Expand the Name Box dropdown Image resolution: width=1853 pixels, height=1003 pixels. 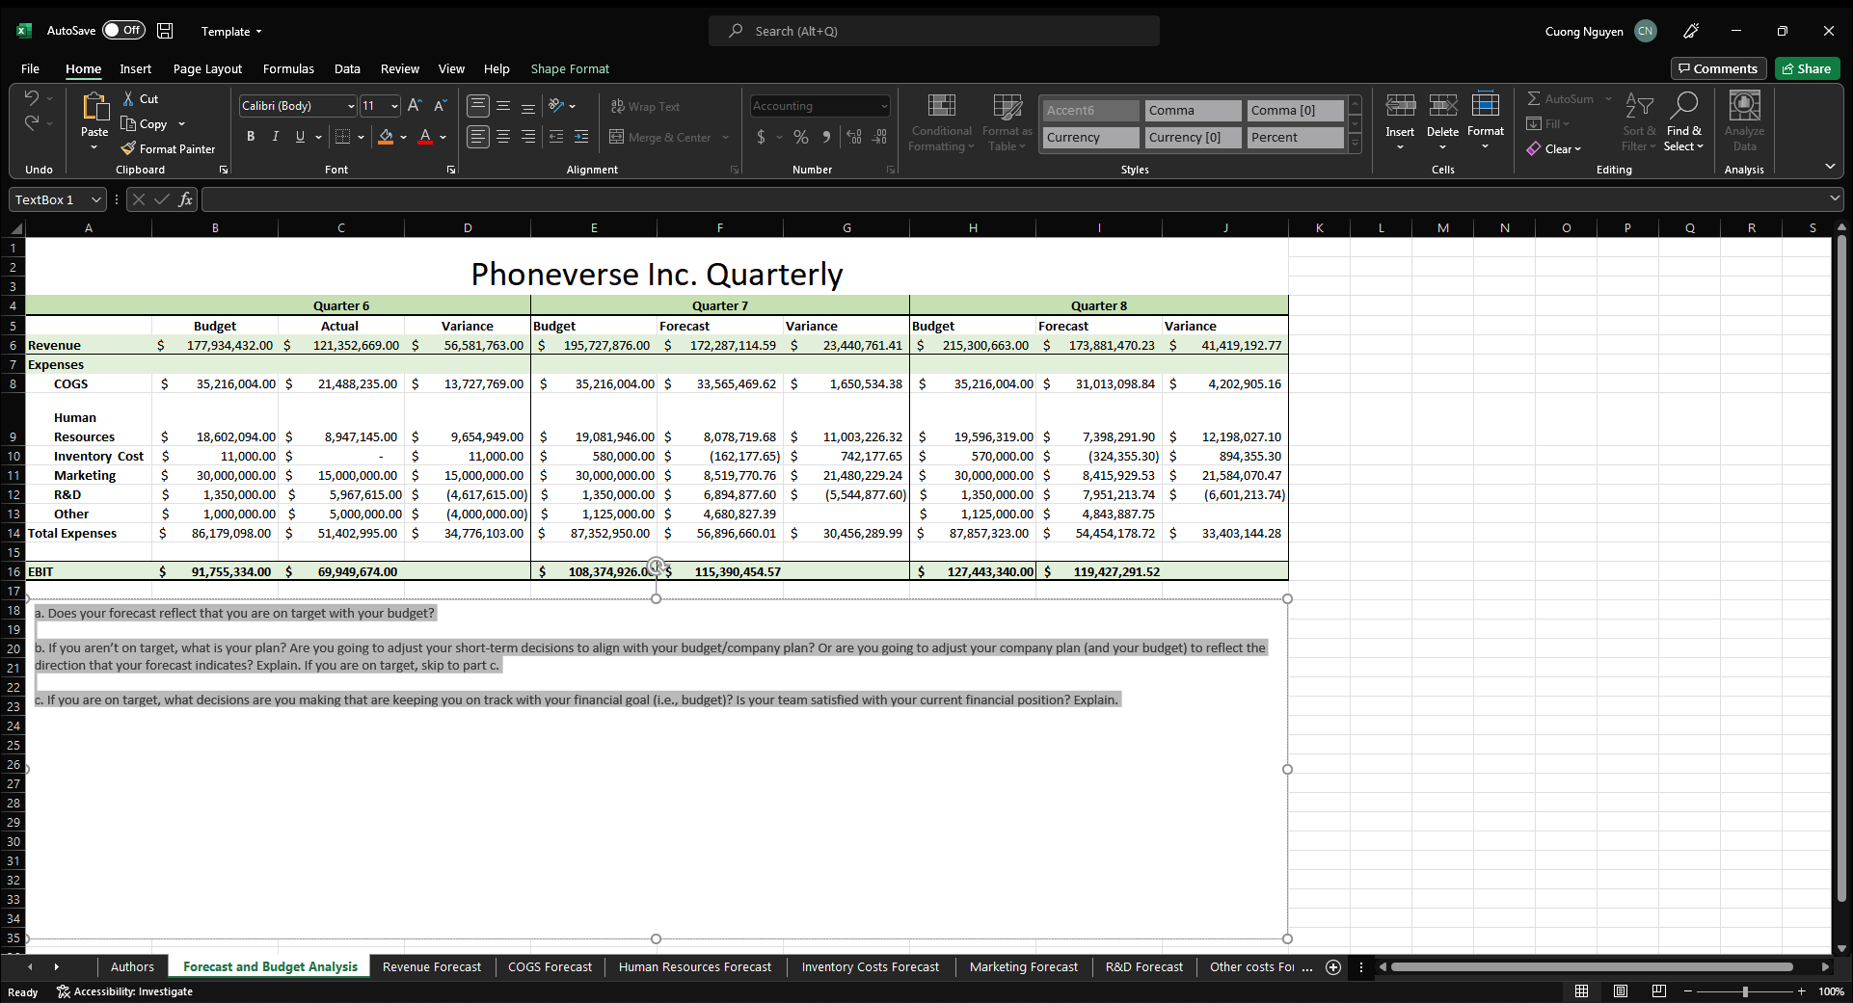click(x=96, y=199)
